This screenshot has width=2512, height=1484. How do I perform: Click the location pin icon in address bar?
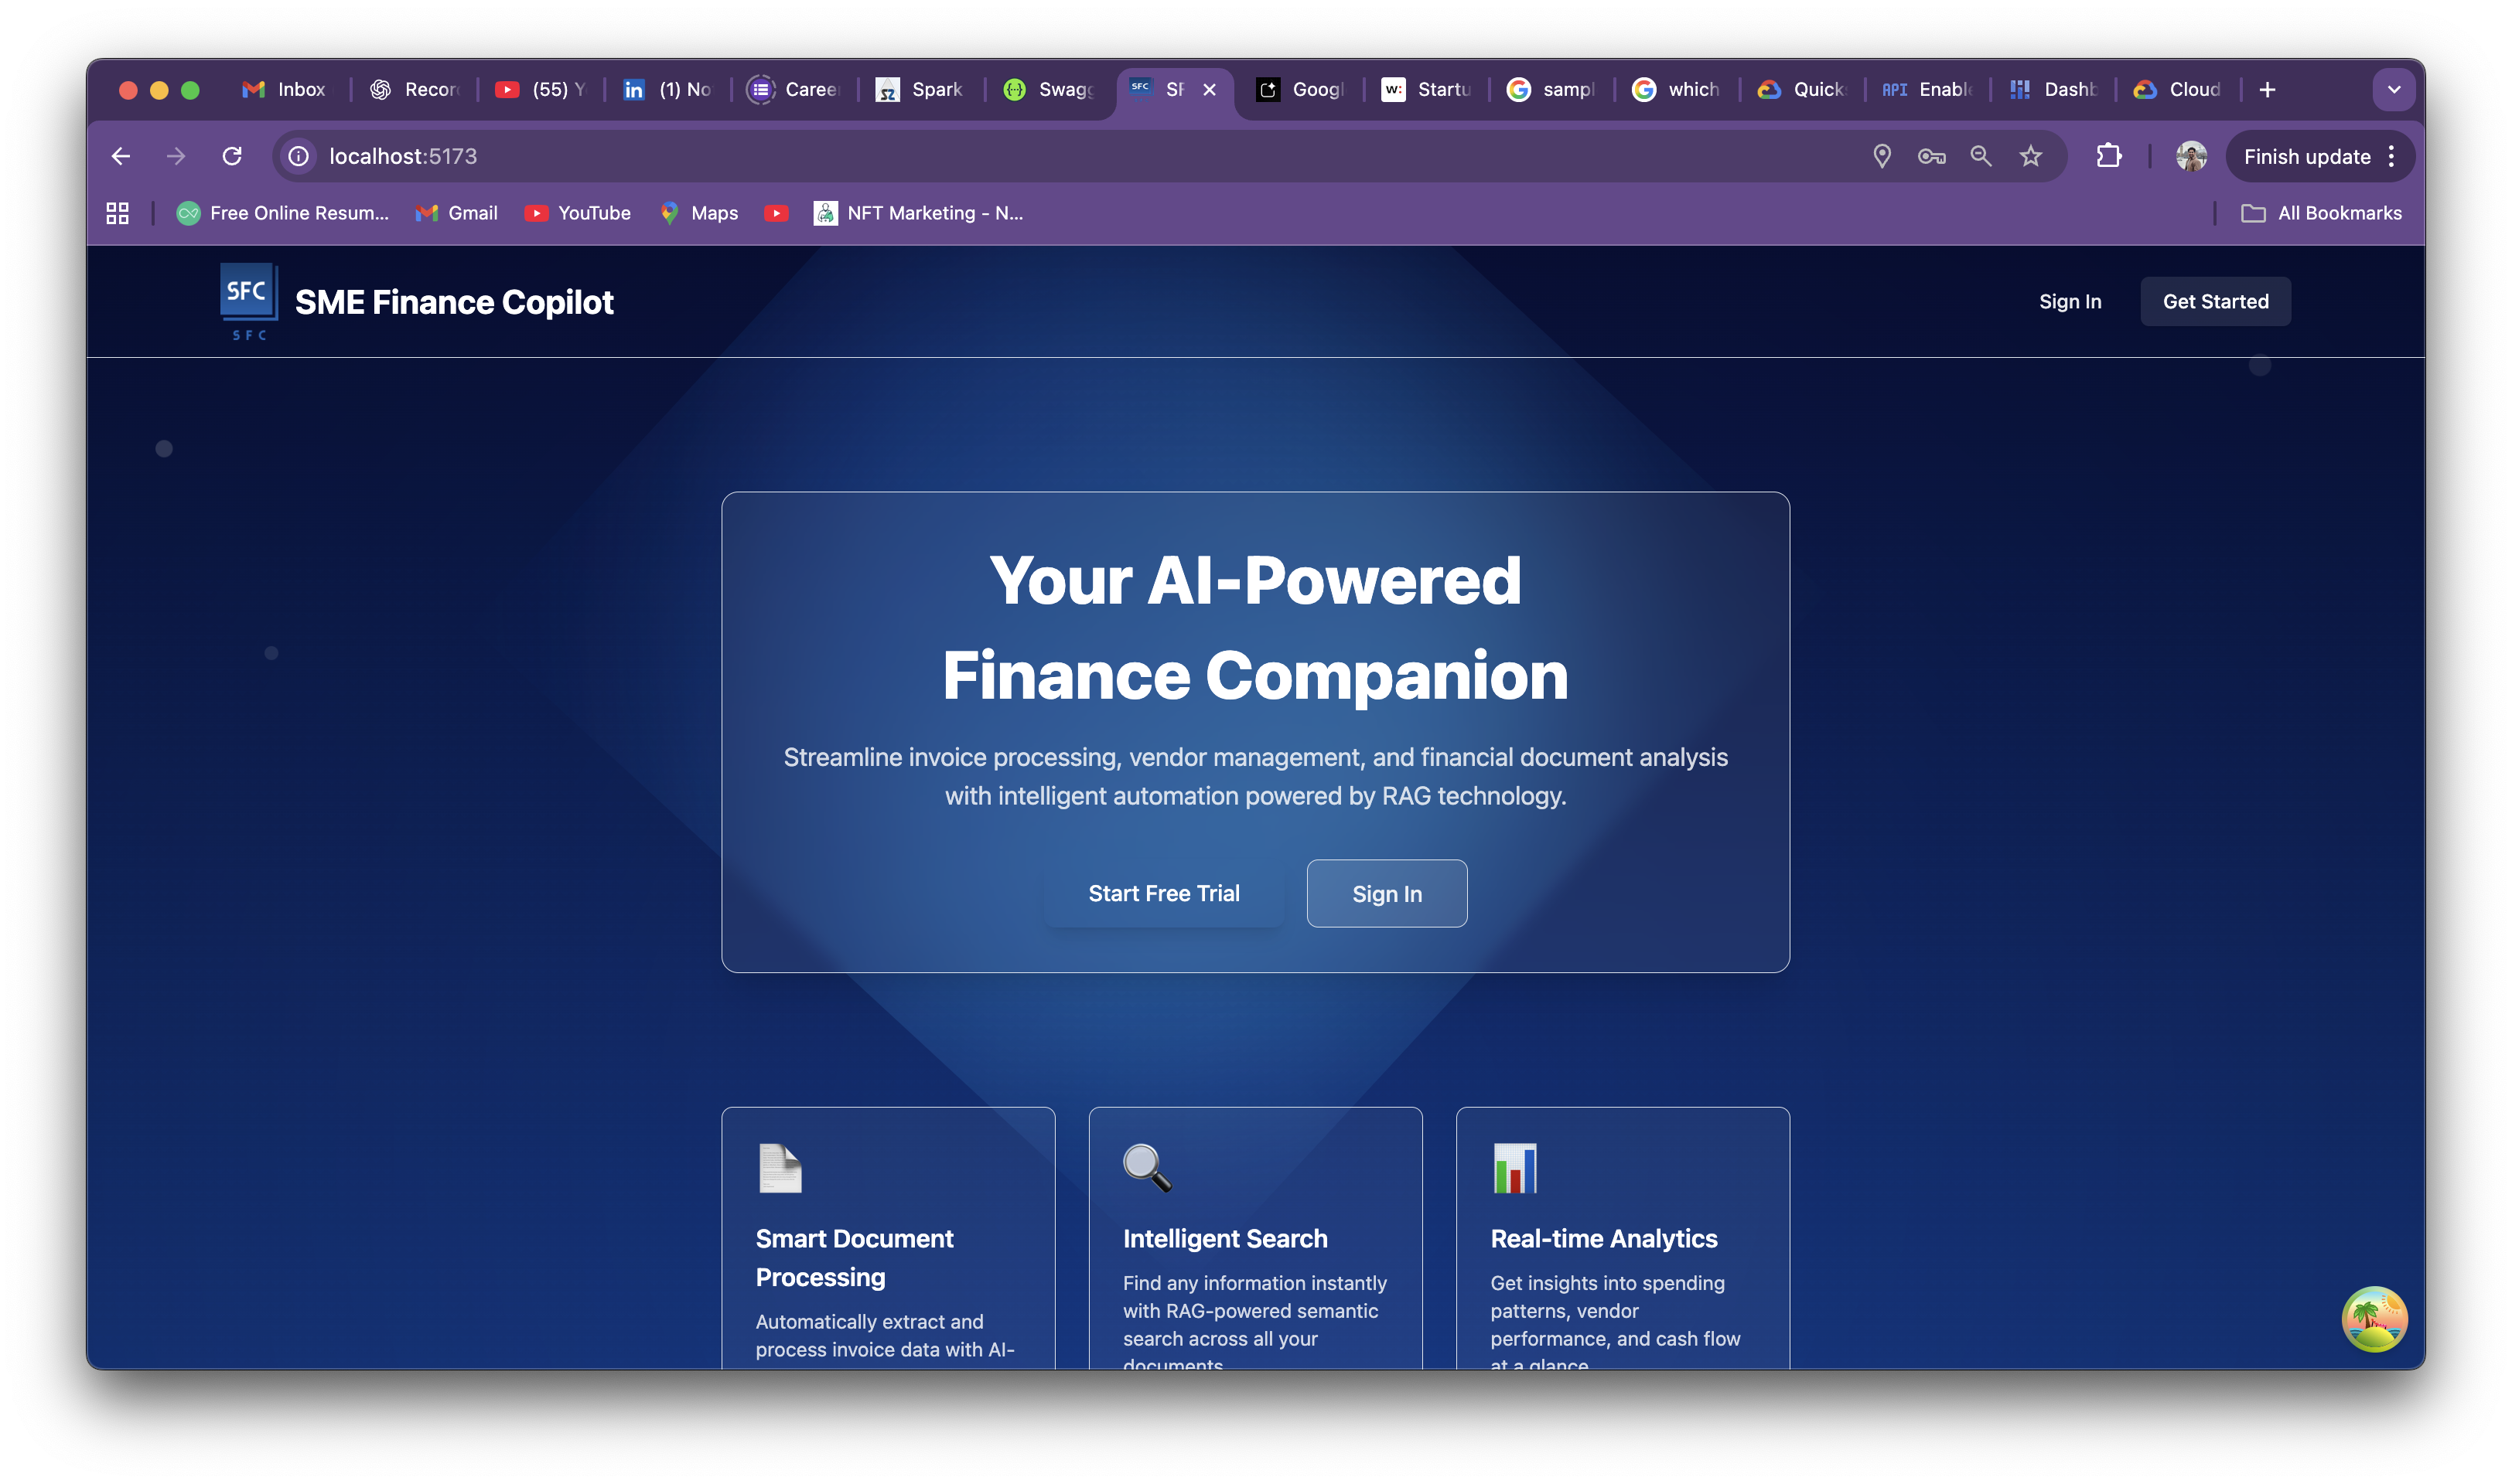1882,156
